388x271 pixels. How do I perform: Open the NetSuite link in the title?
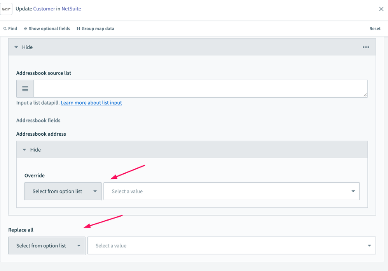click(x=71, y=9)
